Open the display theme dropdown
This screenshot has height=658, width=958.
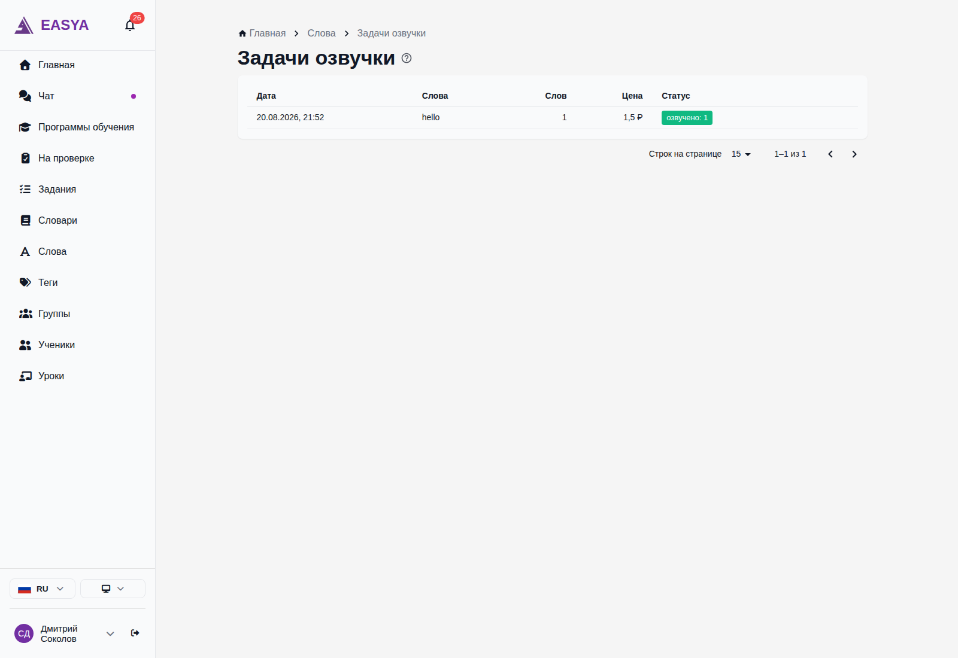113,589
